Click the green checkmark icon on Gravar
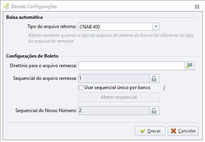The image size is (205, 142). 143,131
